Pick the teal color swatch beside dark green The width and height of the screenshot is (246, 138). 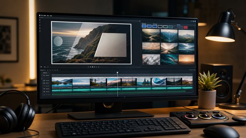(x=171, y=27)
